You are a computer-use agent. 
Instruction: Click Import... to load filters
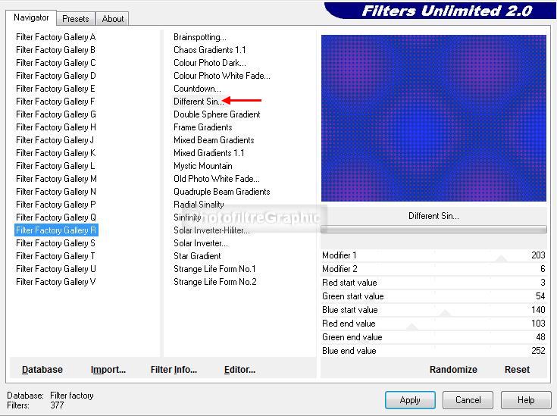(108, 370)
